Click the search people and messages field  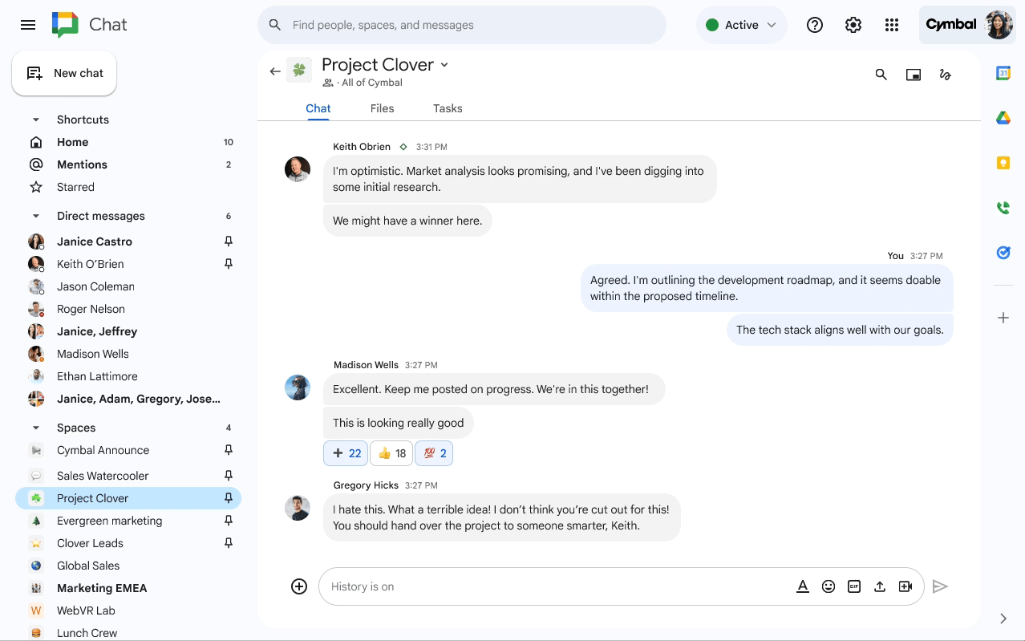pos(462,25)
